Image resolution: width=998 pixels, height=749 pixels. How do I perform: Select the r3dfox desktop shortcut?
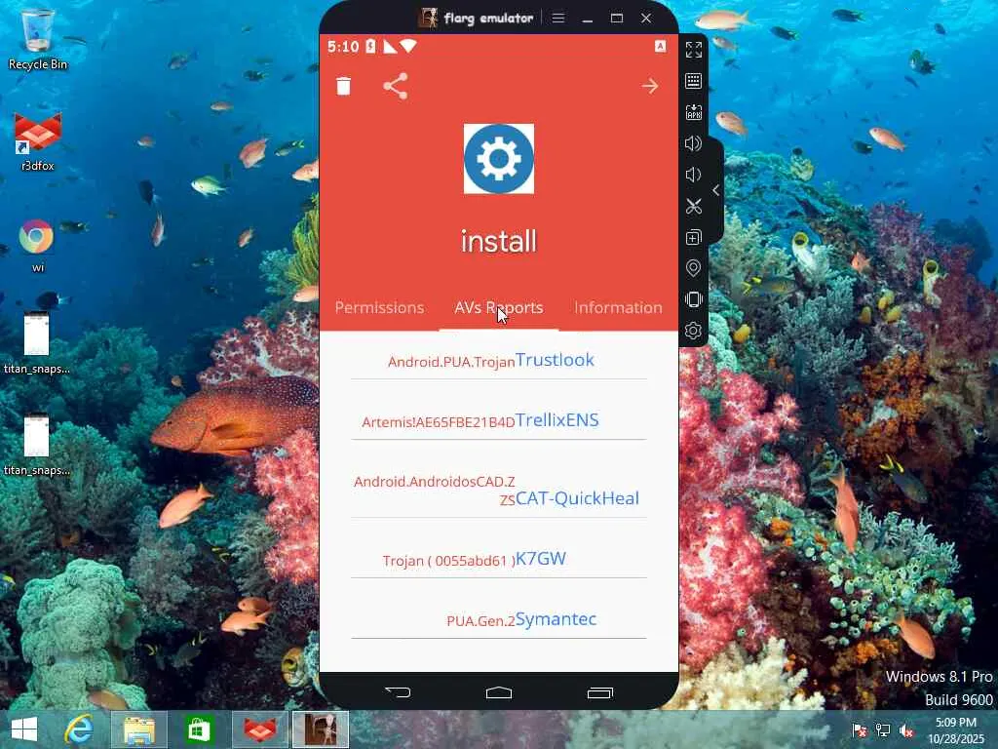(38, 141)
